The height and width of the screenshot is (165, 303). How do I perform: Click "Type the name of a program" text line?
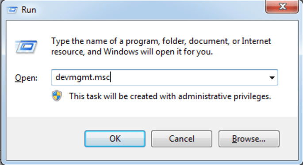coord(161,41)
